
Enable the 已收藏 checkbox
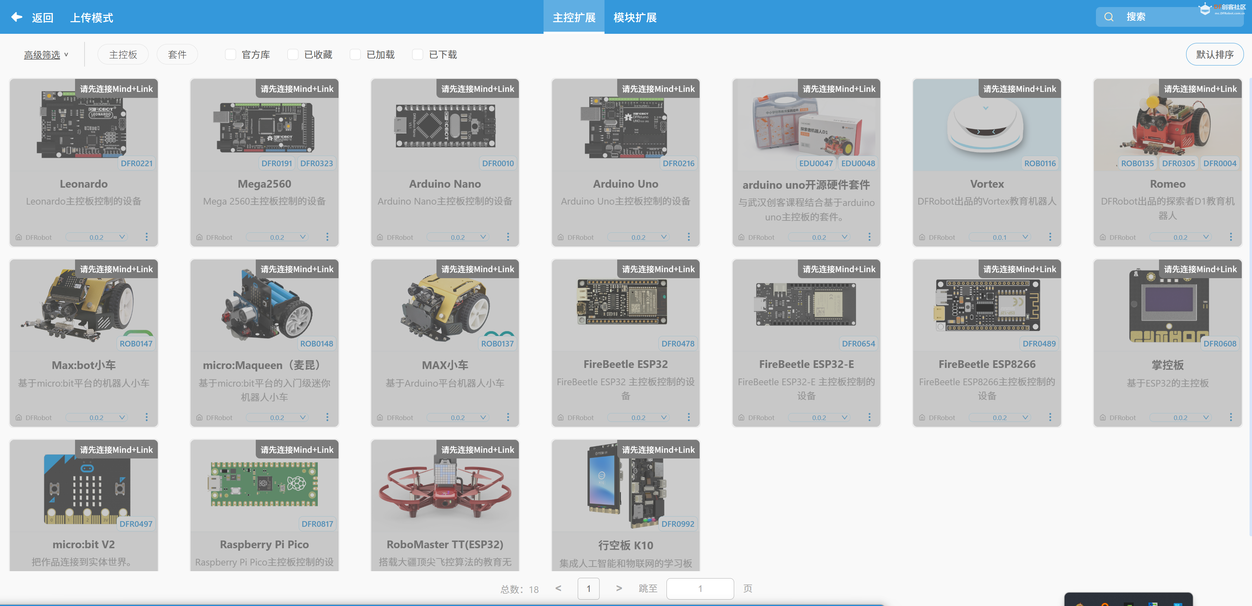click(293, 55)
